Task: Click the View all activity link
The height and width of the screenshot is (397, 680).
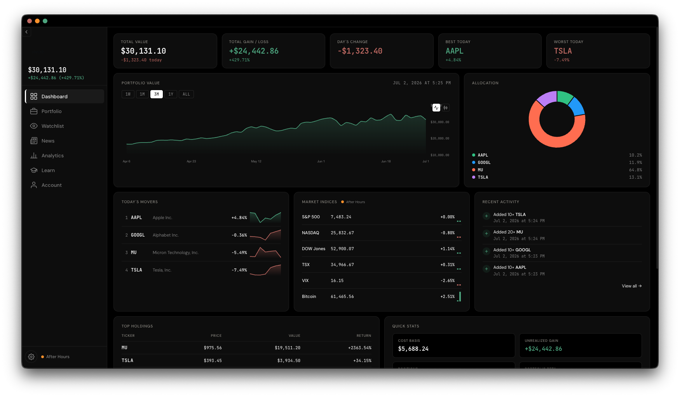Action: [632, 286]
